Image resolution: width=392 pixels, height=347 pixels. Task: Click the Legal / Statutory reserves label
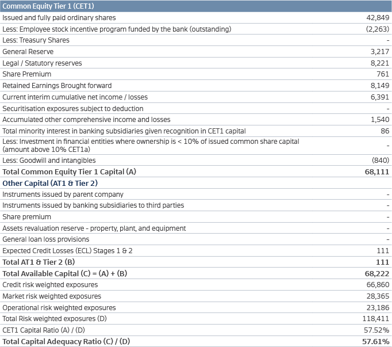42,63
